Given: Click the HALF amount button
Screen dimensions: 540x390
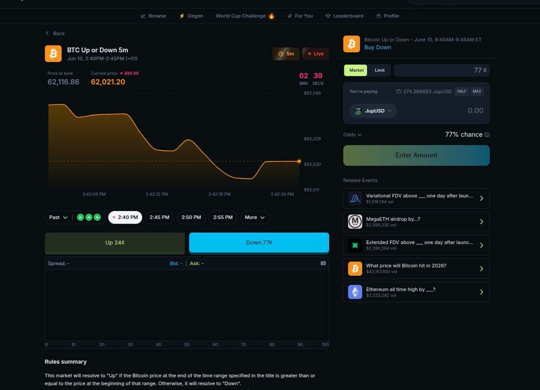Looking at the screenshot, I should point(462,91).
